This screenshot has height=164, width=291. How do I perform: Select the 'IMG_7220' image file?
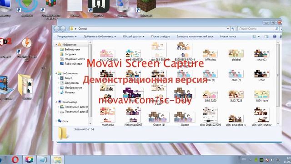[x=210, y=96]
